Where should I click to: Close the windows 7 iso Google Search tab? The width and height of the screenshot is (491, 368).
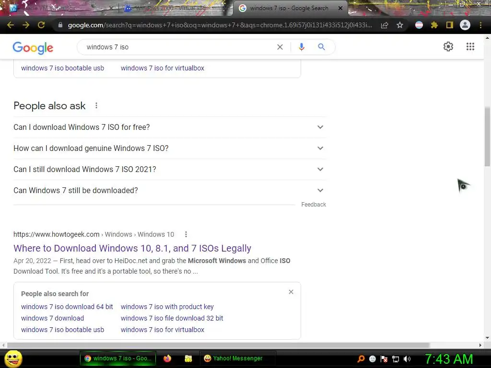(340, 8)
